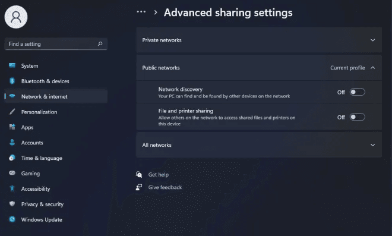Click the breadcrumb arrow separator

(x=156, y=12)
